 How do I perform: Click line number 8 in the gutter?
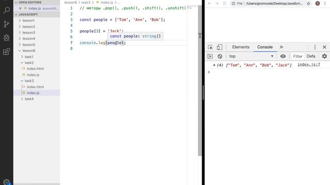pos(71,48)
